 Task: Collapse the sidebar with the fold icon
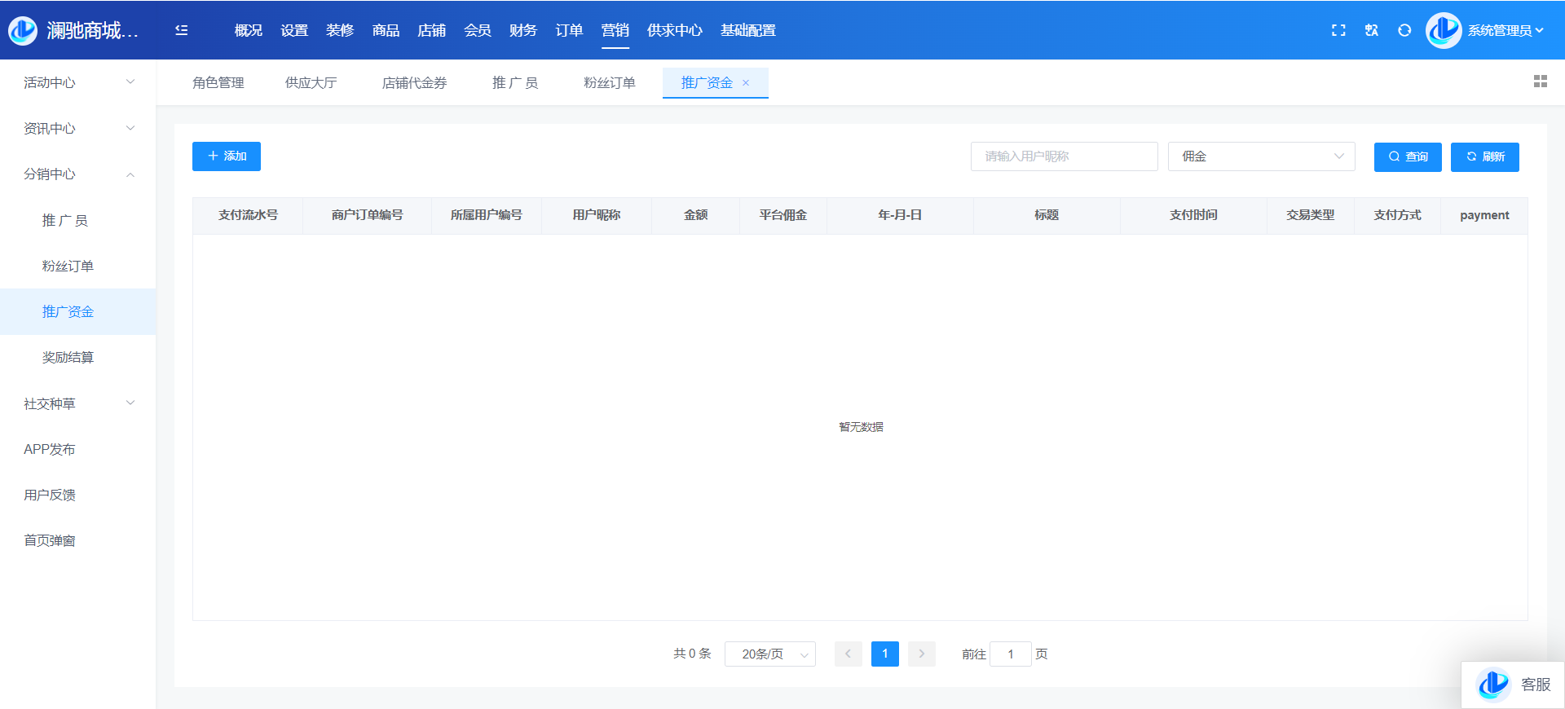click(181, 30)
